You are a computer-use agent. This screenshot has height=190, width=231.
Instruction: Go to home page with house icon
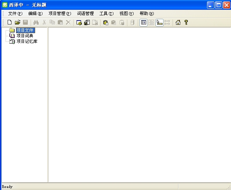tap(178, 22)
